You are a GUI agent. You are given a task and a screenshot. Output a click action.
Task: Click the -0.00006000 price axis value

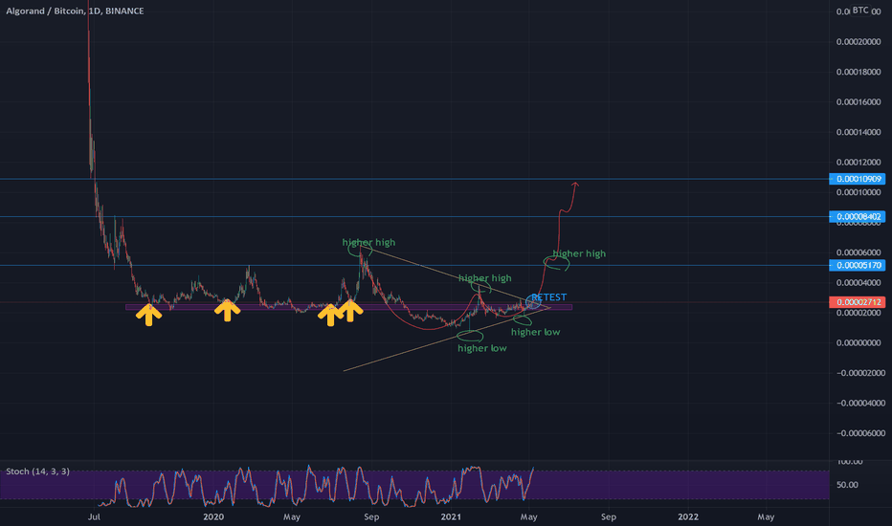click(x=861, y=433)
